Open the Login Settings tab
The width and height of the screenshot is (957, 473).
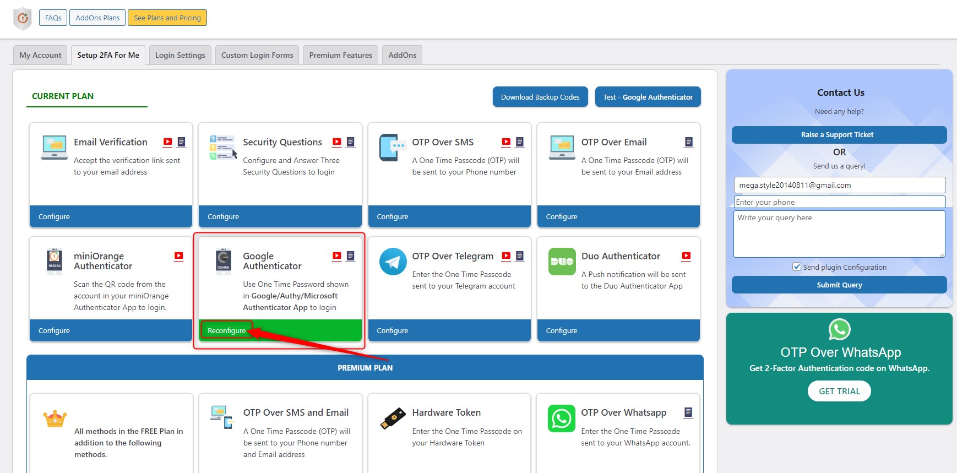click(x=180, y=55)
